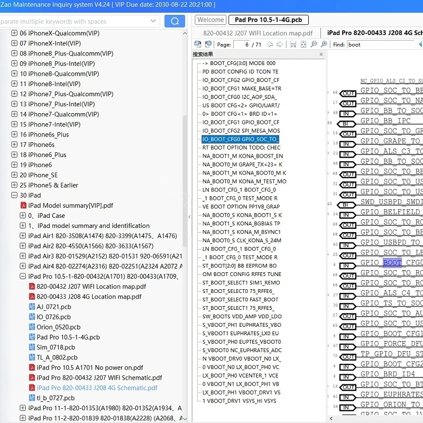The width and height of the screenshot is (423, 423).
Task: Open TL_A_0802.pcb board file
Action: coord(57,357)
